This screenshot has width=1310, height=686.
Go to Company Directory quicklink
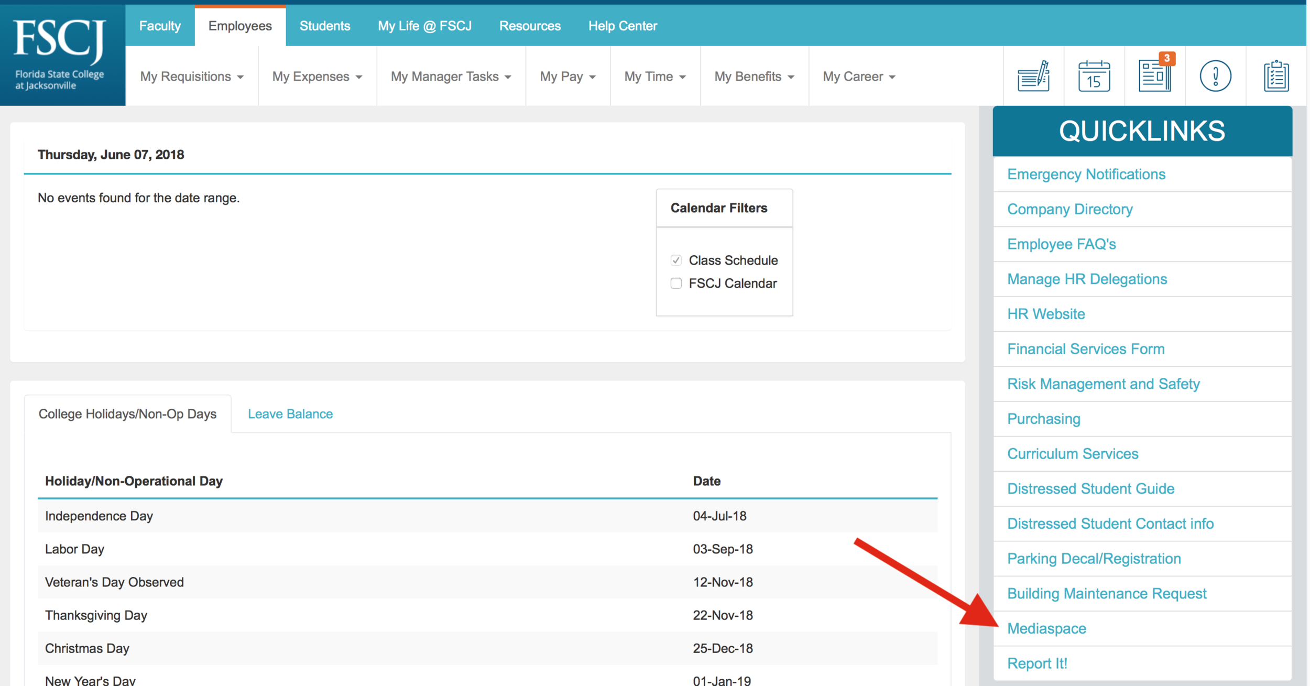pyautogui.click(x=1069, y=209)
